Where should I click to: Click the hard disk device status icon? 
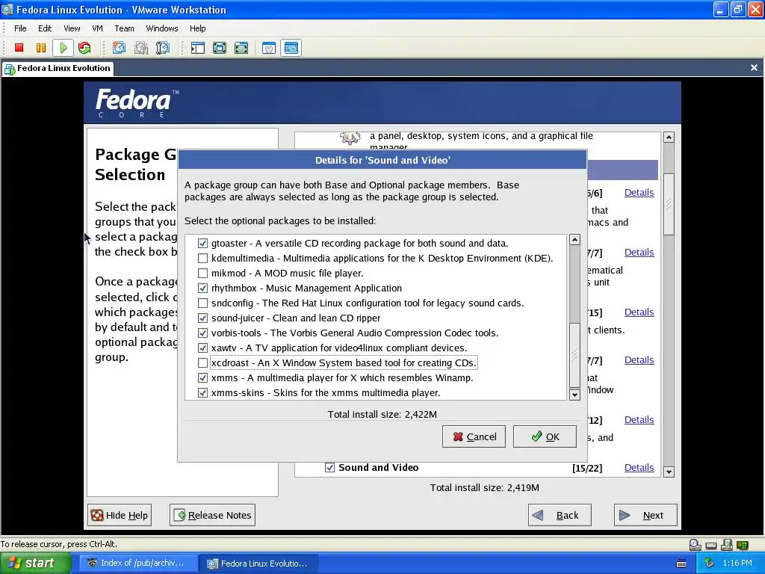[x=711, y=545]
